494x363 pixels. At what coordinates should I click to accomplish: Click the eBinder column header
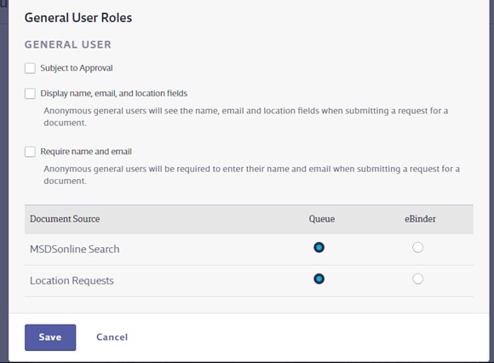[x=420, y=219]
